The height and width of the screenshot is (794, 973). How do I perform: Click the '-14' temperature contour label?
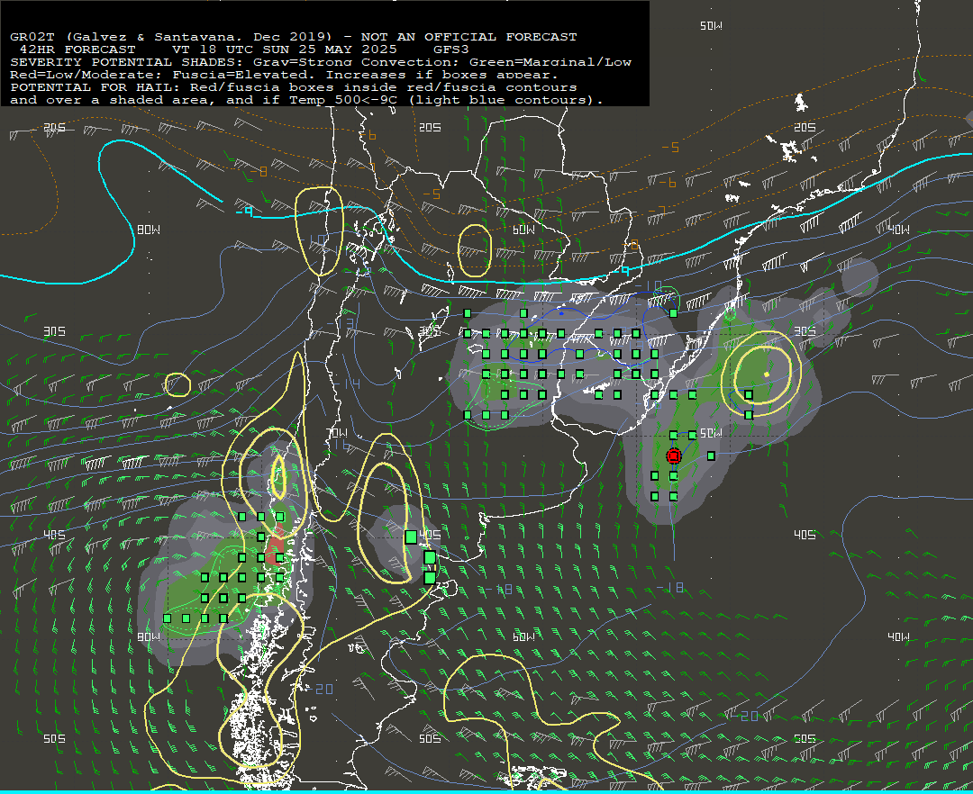(348, 384)
